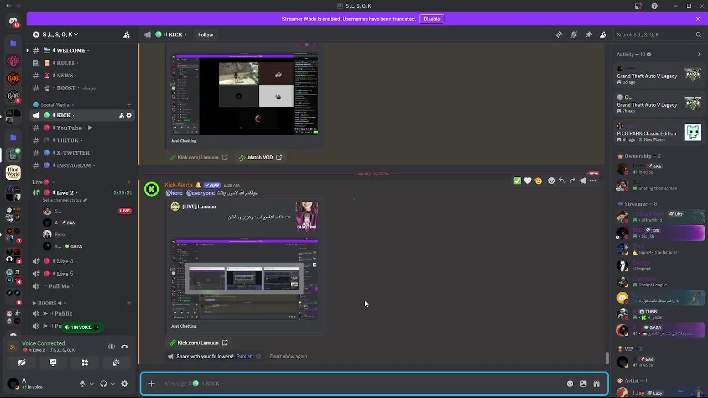Viewport: 708px width, 398px height.
Task: Open the TIKTOK channel
Action: tap(83, 140)
